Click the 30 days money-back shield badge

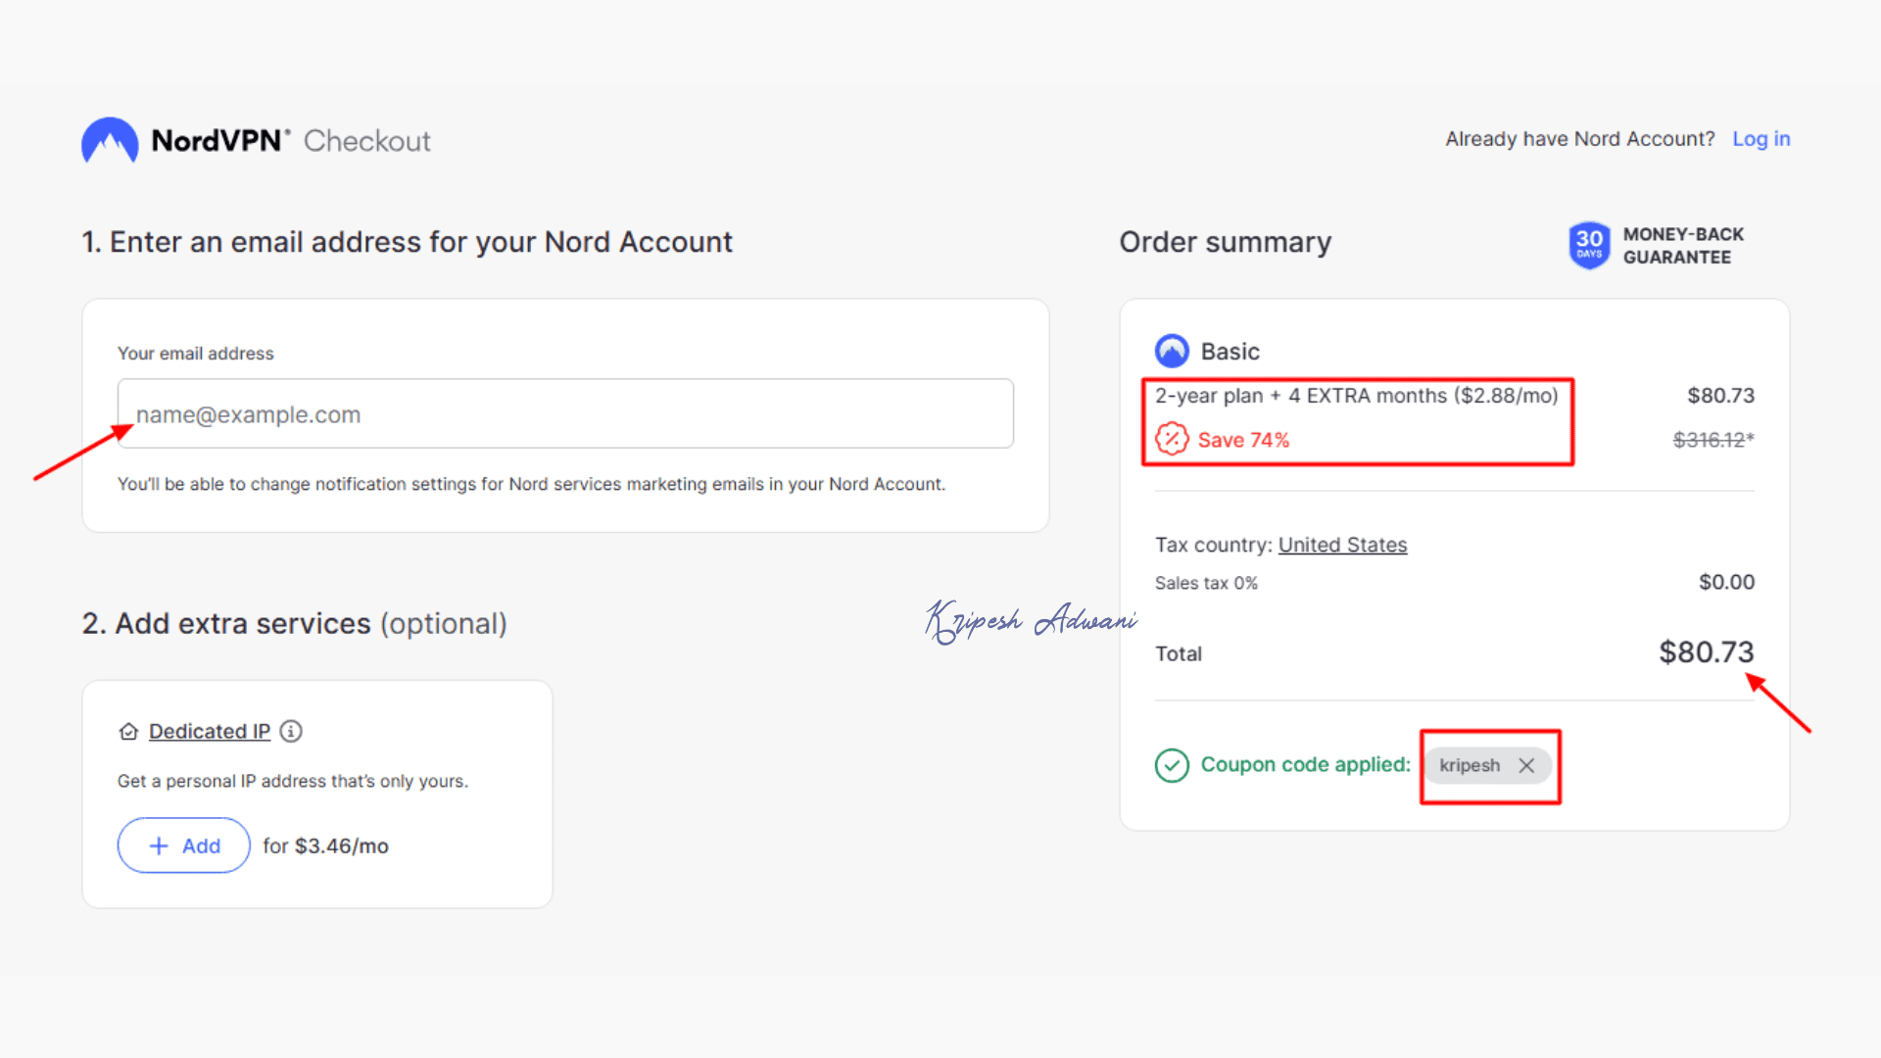coord(1589,245)
